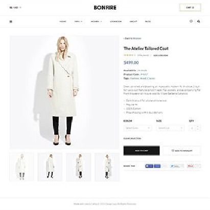Share using the Facebook Like button
This screenshot has width=210, height=210.
click(x=149, y=166)
